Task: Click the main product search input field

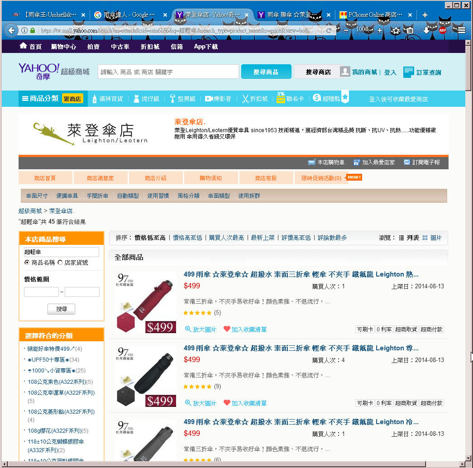Action: [x=168, y=72]
